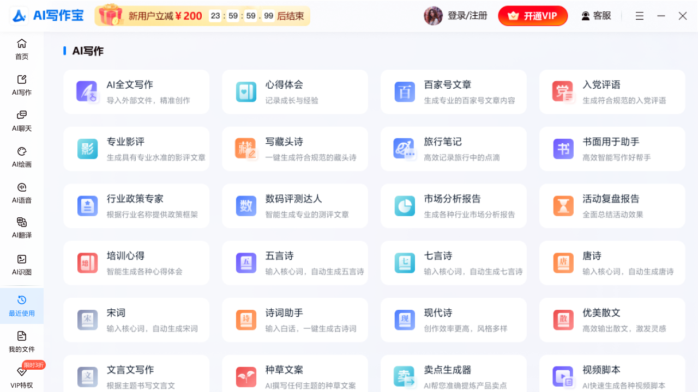
Task: Click the 开通VIP button
Action: (x=533, y=16)
